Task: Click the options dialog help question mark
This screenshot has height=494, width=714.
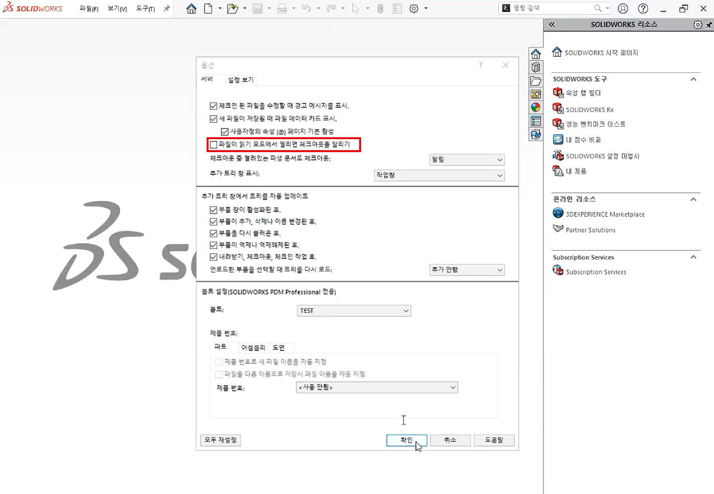Action: pos(480,65)
